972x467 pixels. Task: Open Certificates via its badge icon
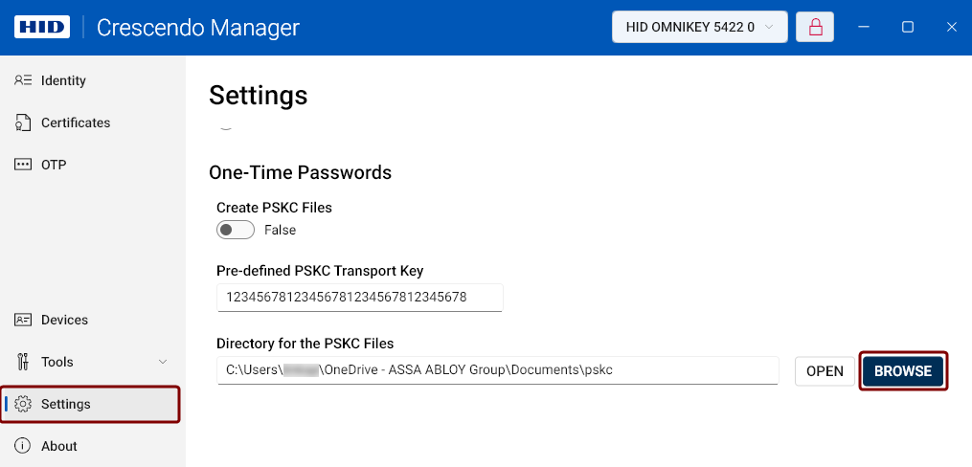pyautogui.click(x=23, y=122)
